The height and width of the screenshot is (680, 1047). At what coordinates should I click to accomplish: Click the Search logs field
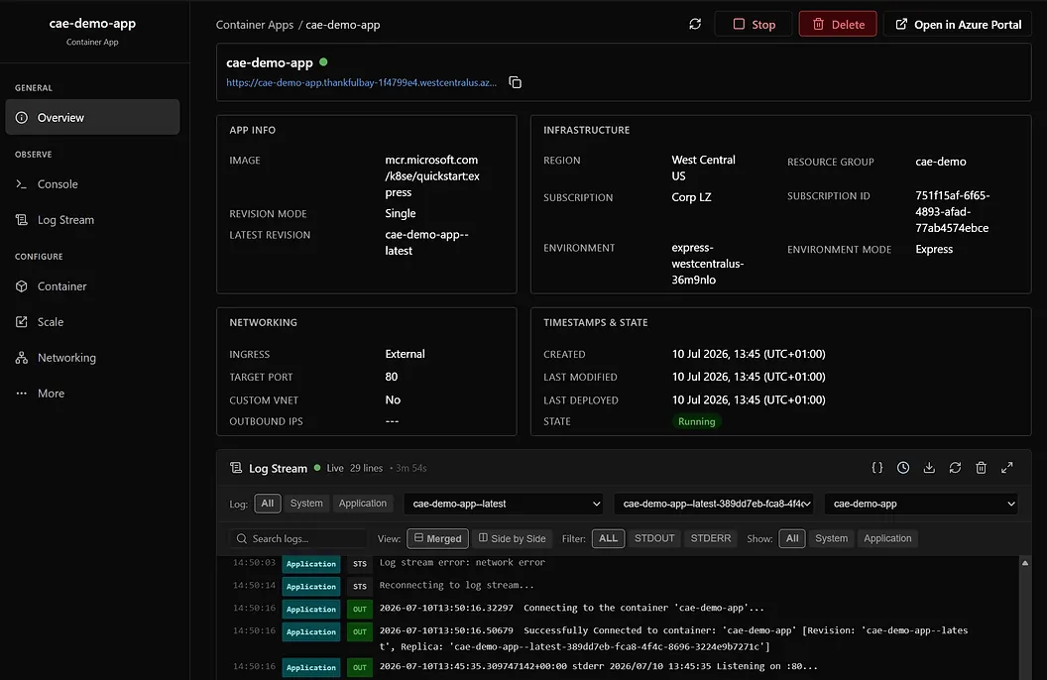tap(298, 538)
